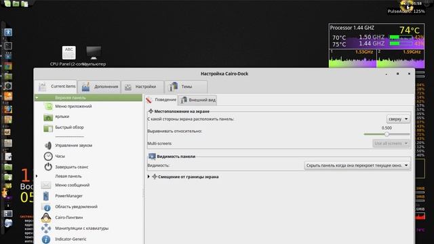This screenshot has width=434, height=244.
Task: Click the core 1 1.53GHz CPU graph
Action: click(353, 59)
